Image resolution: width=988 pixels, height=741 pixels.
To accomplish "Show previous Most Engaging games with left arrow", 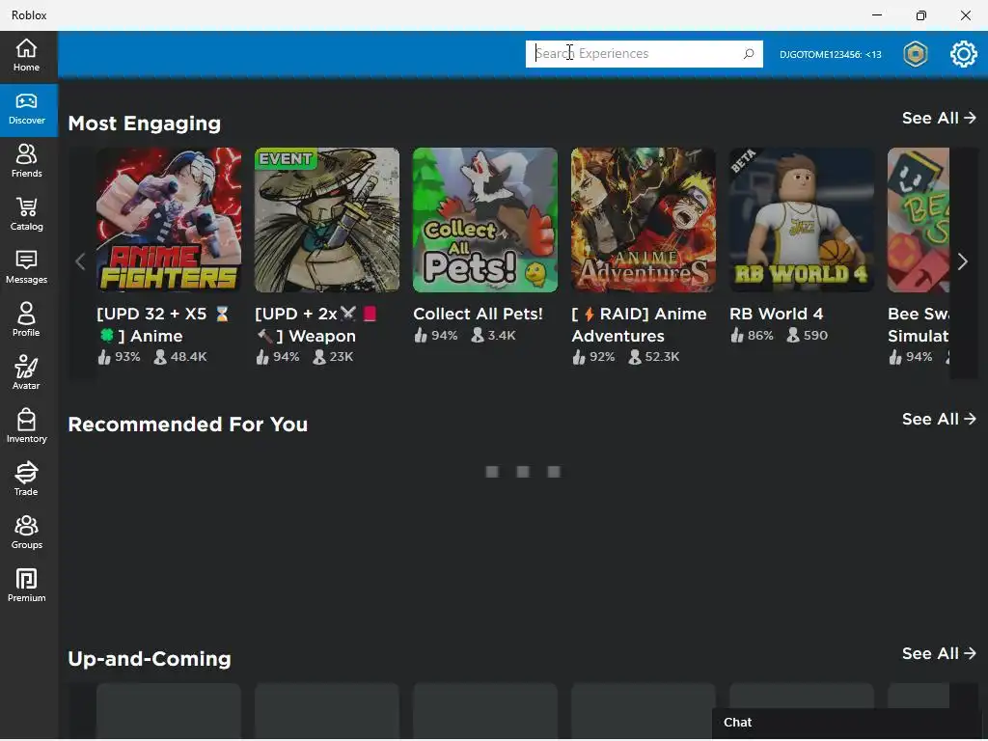I will click(x=80, y=262).
